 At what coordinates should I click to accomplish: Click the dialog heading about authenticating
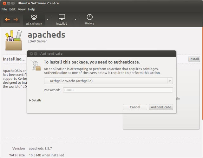click(x=92, y=62)
